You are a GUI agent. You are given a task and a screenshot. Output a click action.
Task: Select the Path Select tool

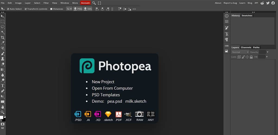3,96
